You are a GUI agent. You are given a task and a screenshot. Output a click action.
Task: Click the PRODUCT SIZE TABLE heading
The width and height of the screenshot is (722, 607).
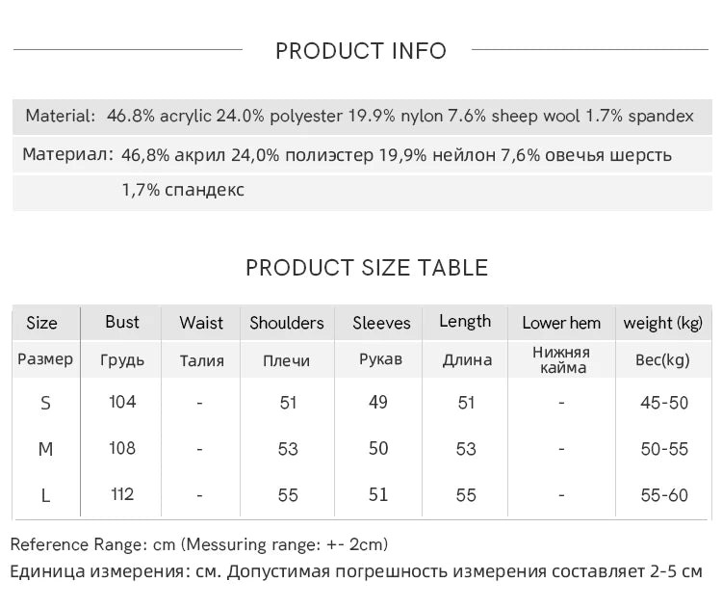click(367, 268)
